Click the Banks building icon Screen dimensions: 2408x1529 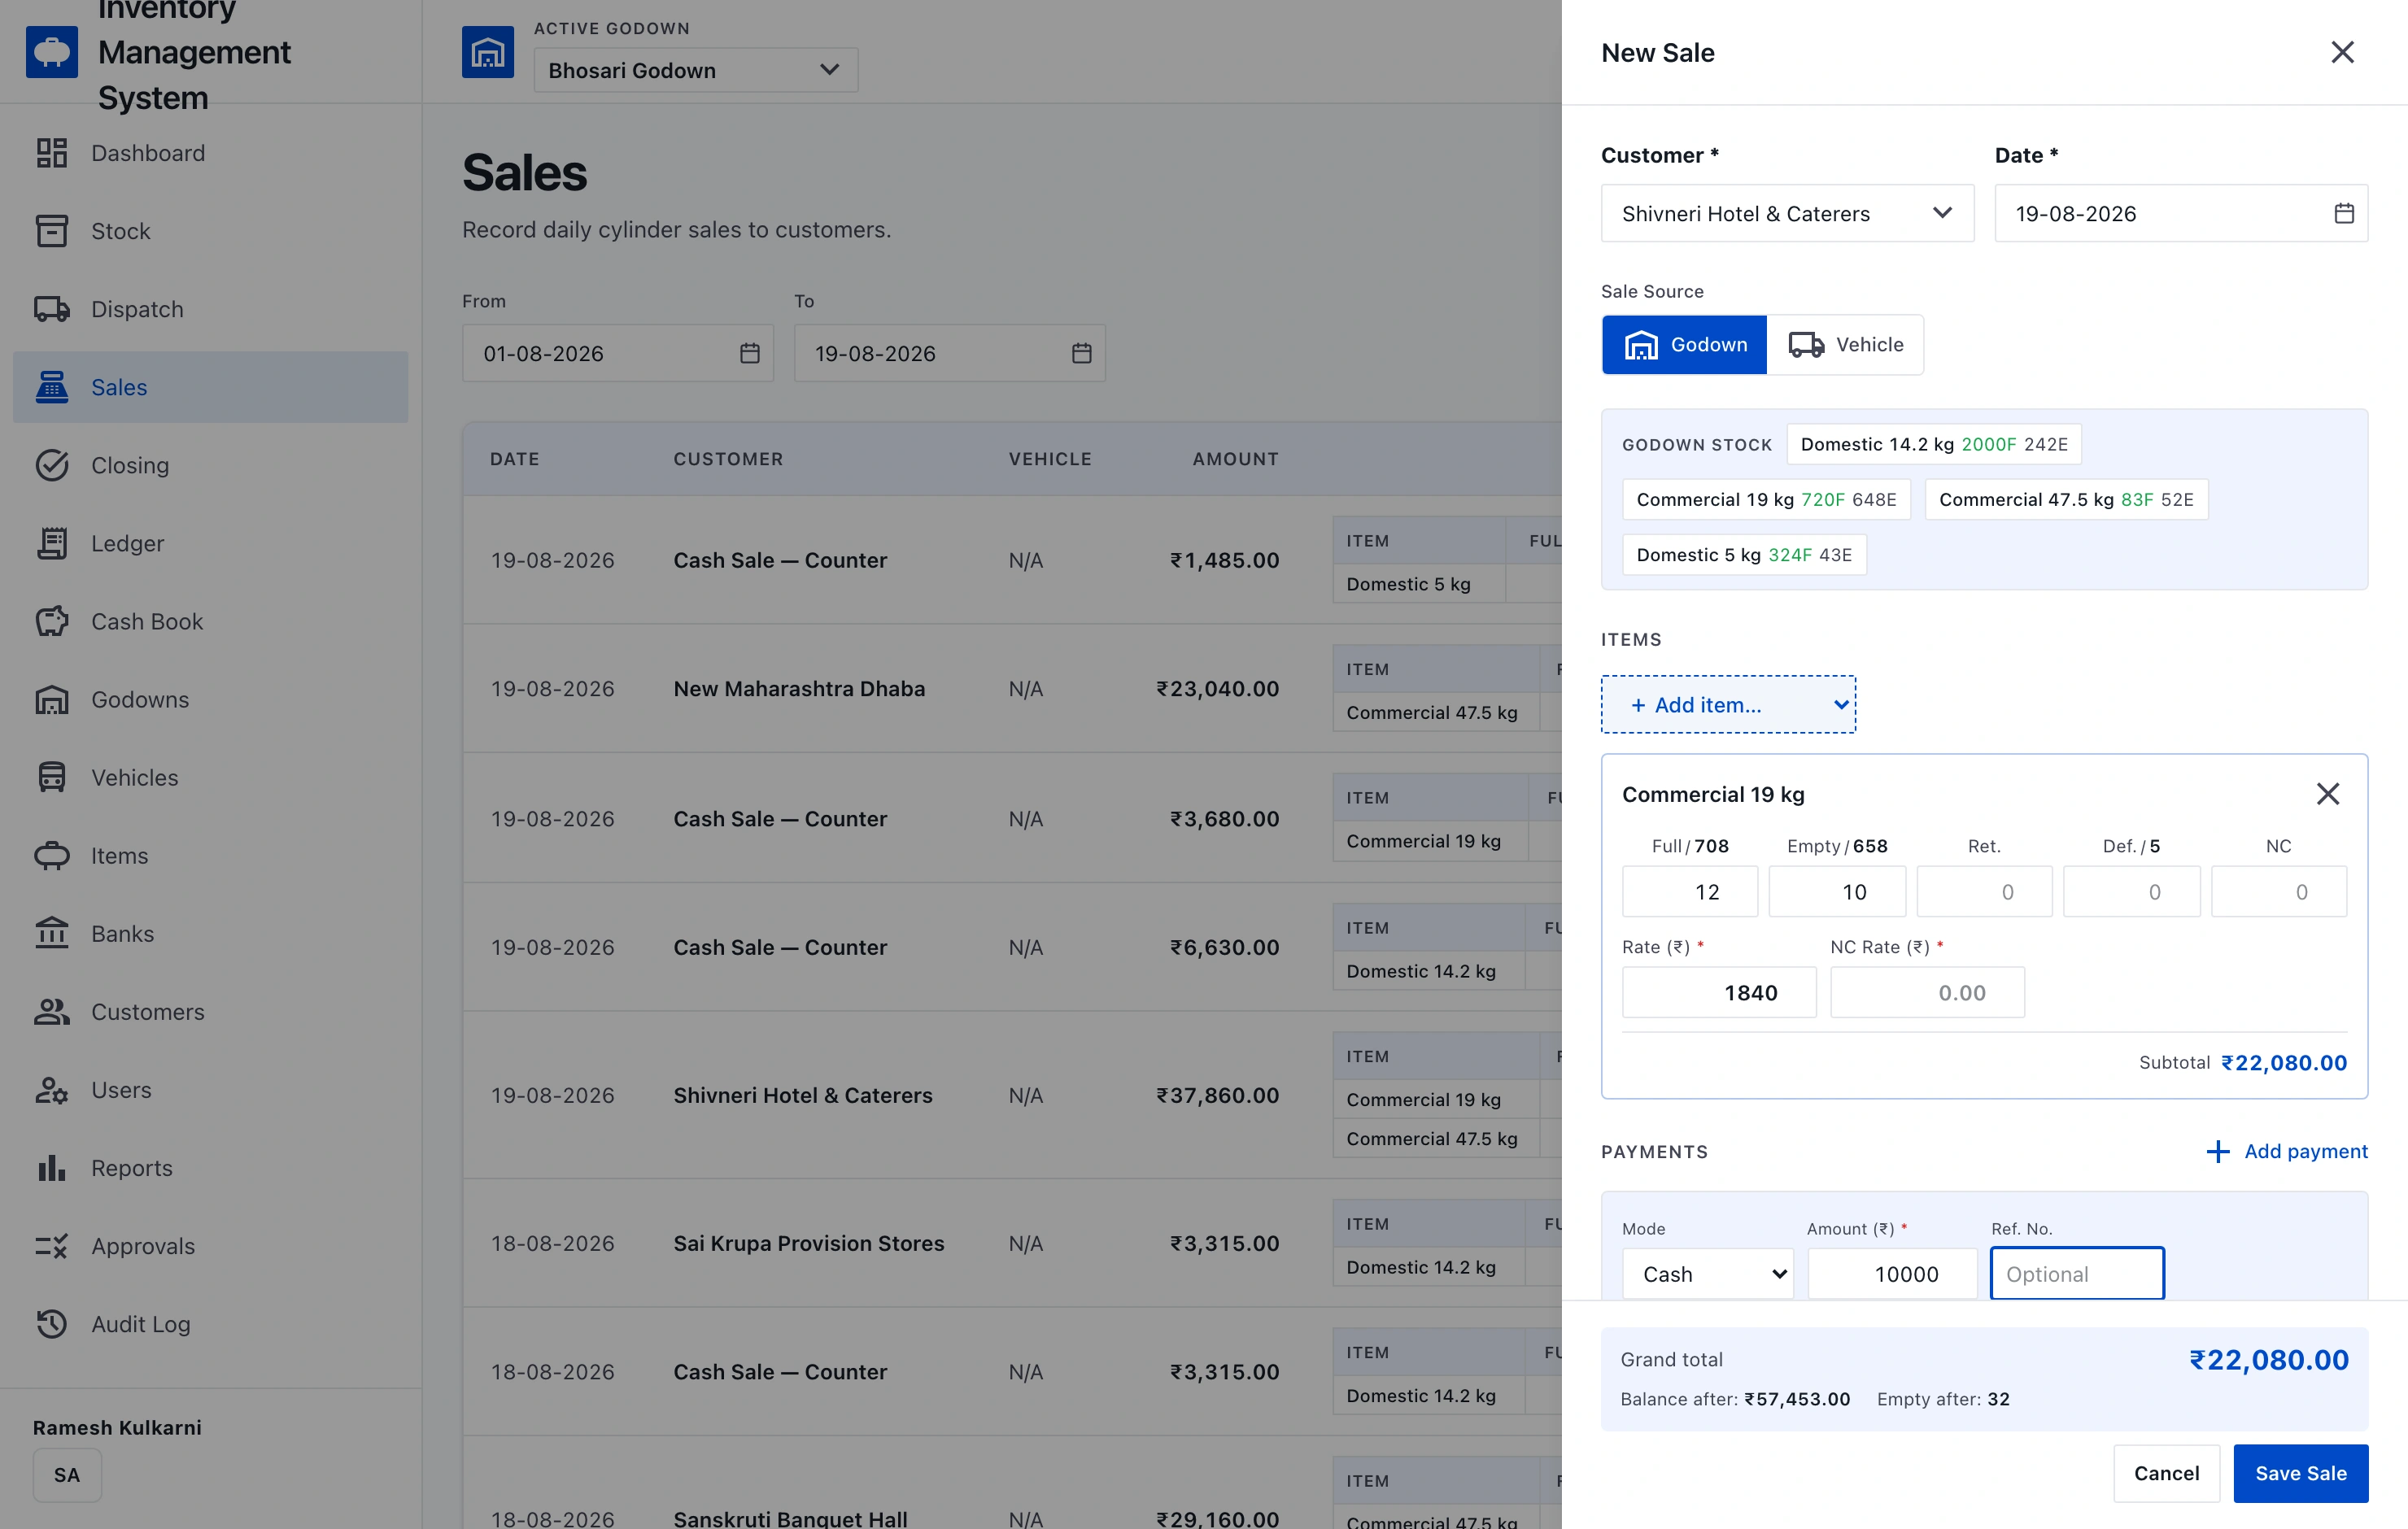(x=51, y=933)
